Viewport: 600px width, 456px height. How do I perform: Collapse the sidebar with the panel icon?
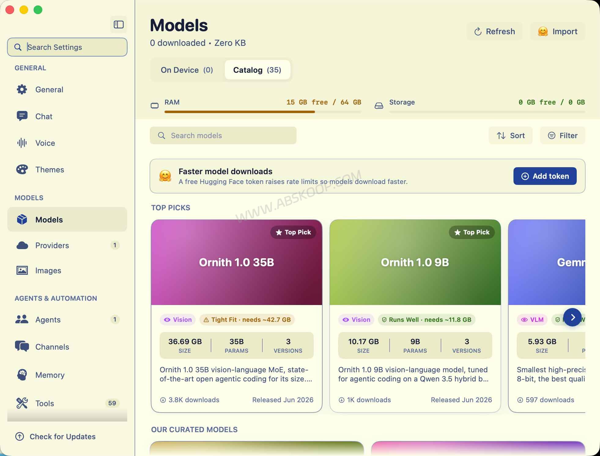(119, 24)
